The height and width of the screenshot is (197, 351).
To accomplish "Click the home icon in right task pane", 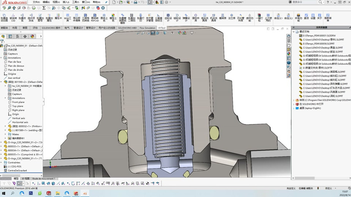I will [289, 36].
